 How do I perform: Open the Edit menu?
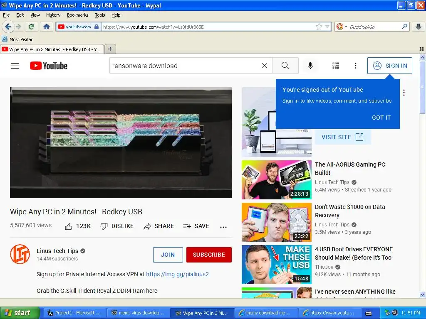coord(20,15)
